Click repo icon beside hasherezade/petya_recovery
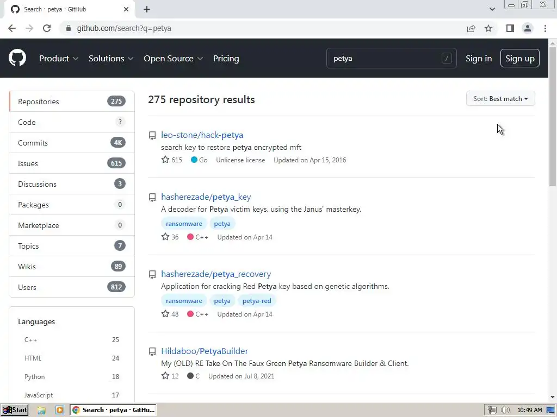This screenshot has width=557, height=417. [152, 274]
